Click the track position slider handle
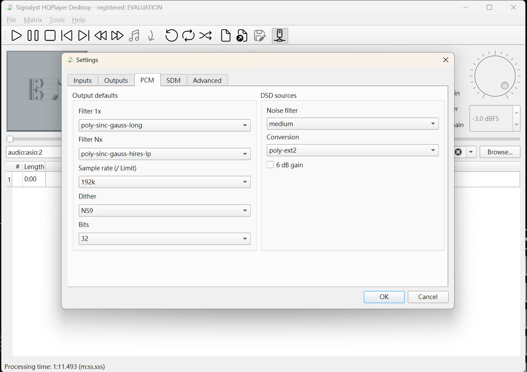Image resolution: width=527 pixels, height=372 pixels. point(10,139)
